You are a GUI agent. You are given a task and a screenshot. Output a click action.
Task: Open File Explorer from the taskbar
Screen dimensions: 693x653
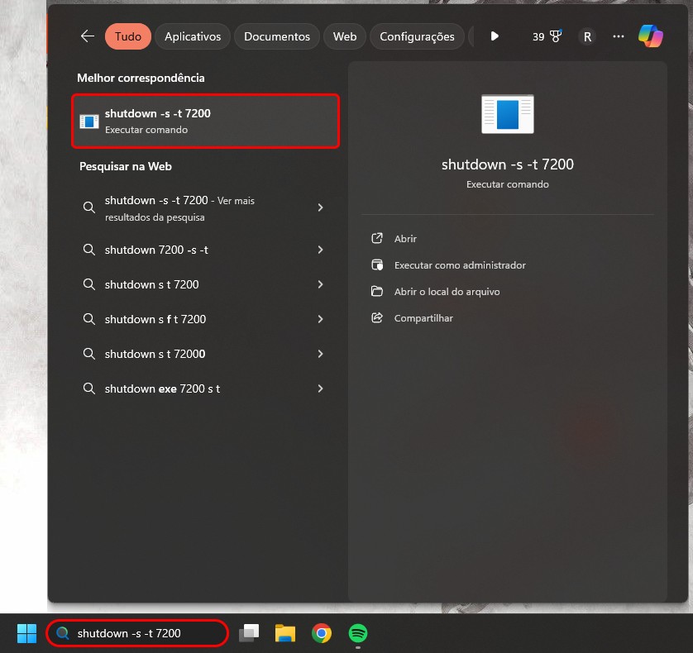tap(285, 634)
